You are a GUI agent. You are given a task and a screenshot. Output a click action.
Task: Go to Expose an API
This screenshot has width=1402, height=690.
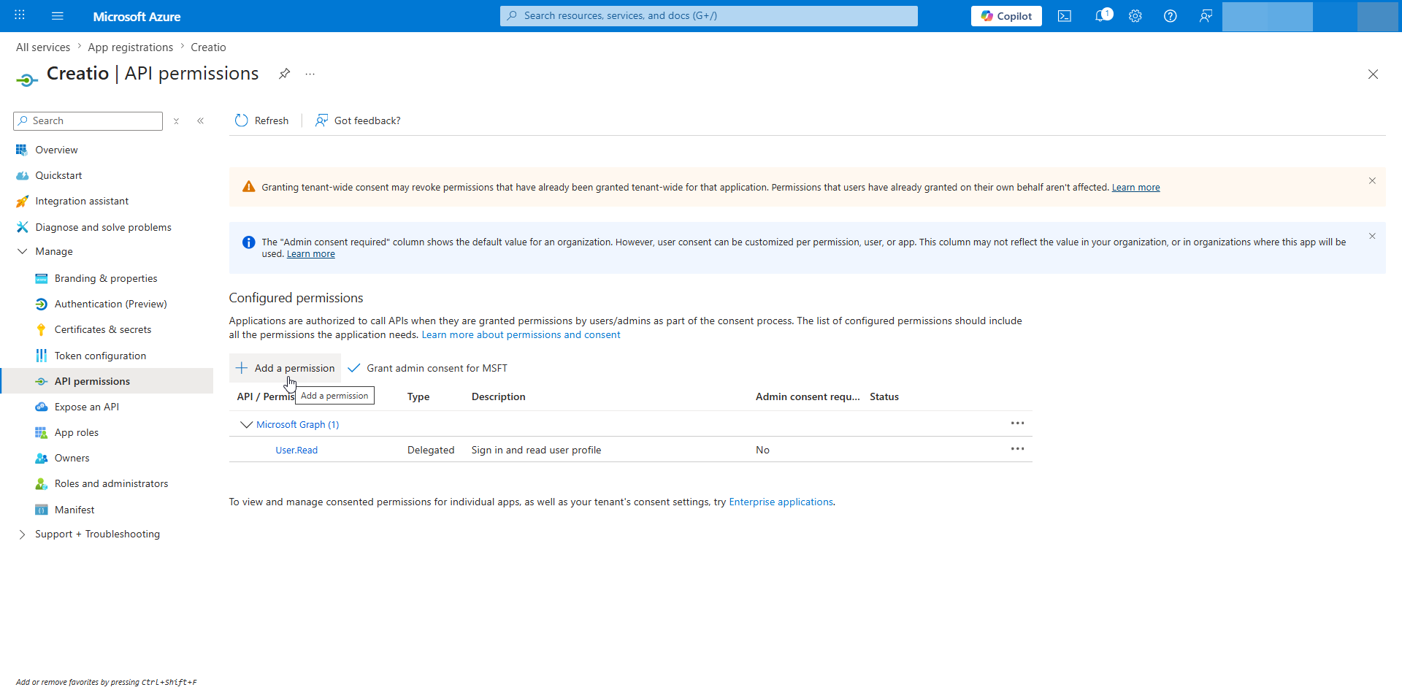pos(87,407)
